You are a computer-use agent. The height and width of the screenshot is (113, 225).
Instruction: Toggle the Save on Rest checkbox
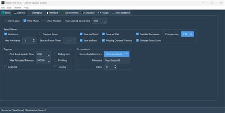[81, 40]
